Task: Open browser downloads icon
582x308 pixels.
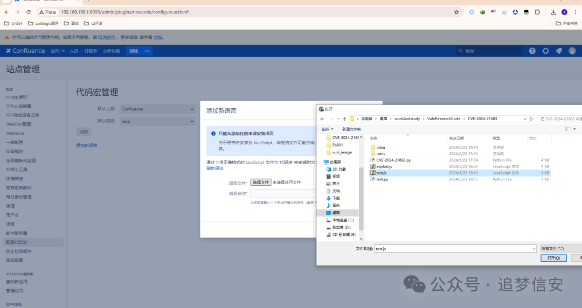Action: pyautogui.click(x=553, y=12)
